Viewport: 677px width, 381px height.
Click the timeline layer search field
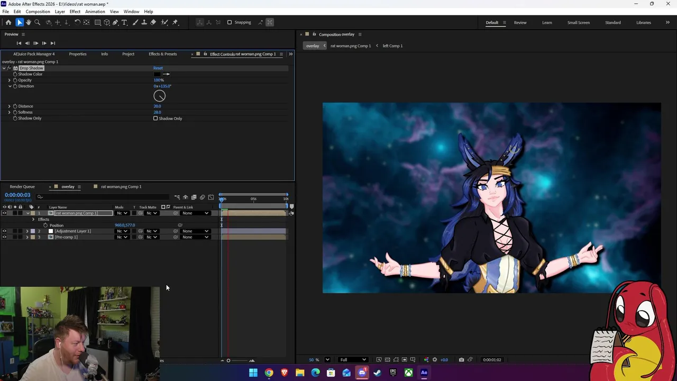[103, 197]
